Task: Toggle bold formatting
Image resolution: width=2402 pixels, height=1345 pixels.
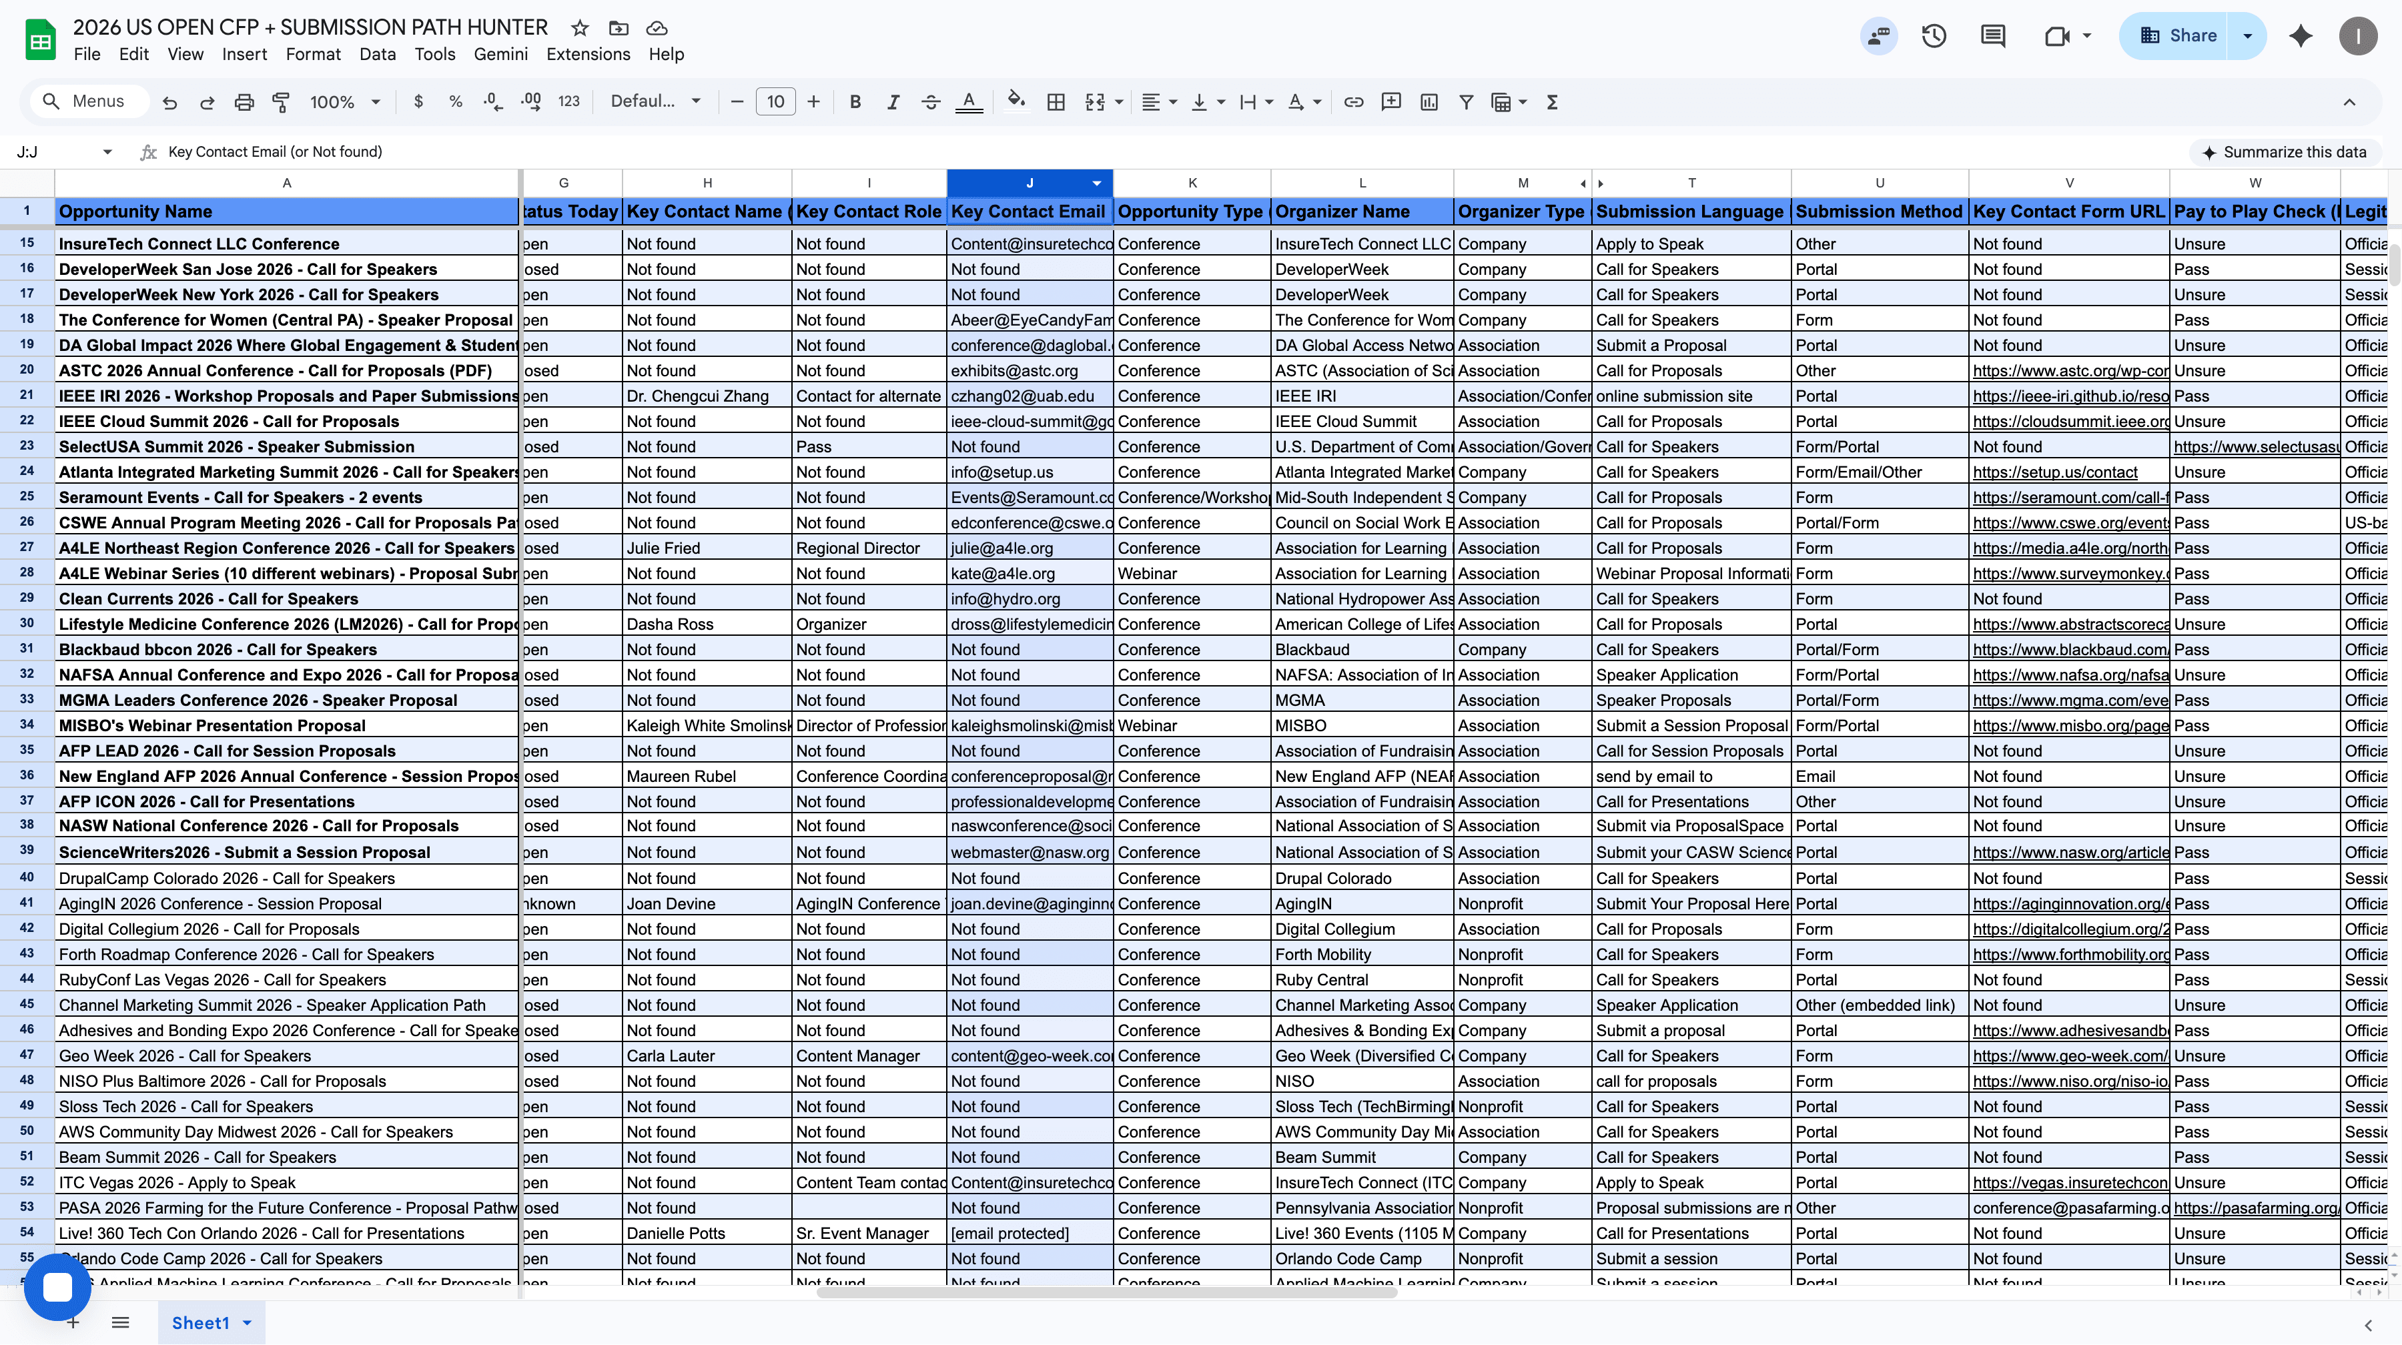Action: coord(855,103)
